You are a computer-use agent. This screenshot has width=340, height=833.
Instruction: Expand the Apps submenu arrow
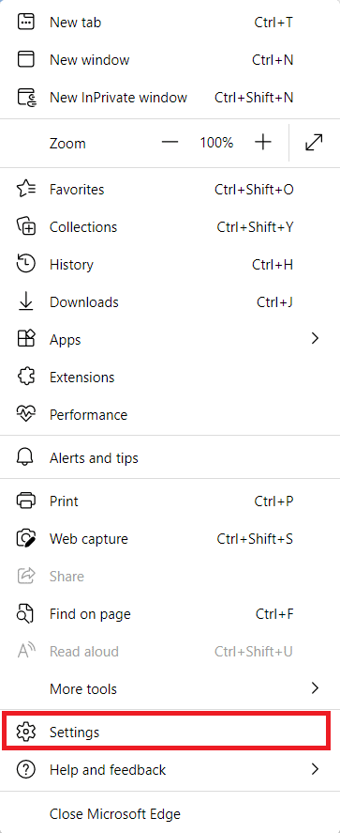coord(315,338)
